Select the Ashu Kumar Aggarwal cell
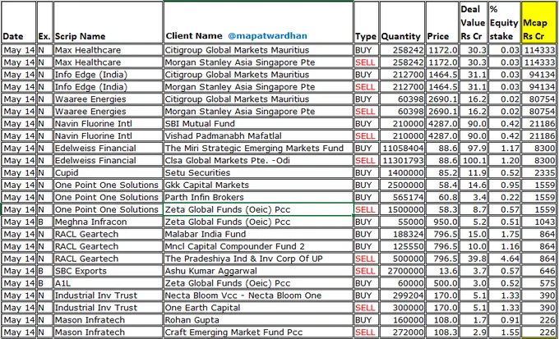The height and width of the screenshot is (339, 559). click(258, 271)
